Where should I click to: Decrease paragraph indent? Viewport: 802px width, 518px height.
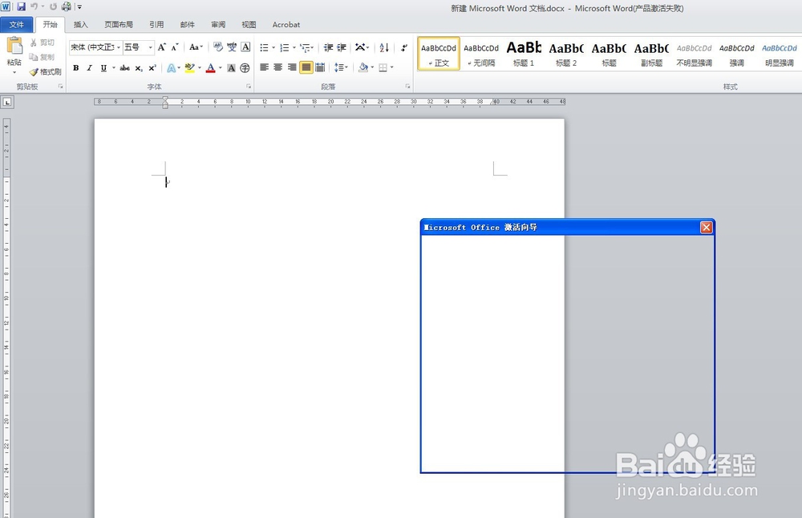(328, 47)
